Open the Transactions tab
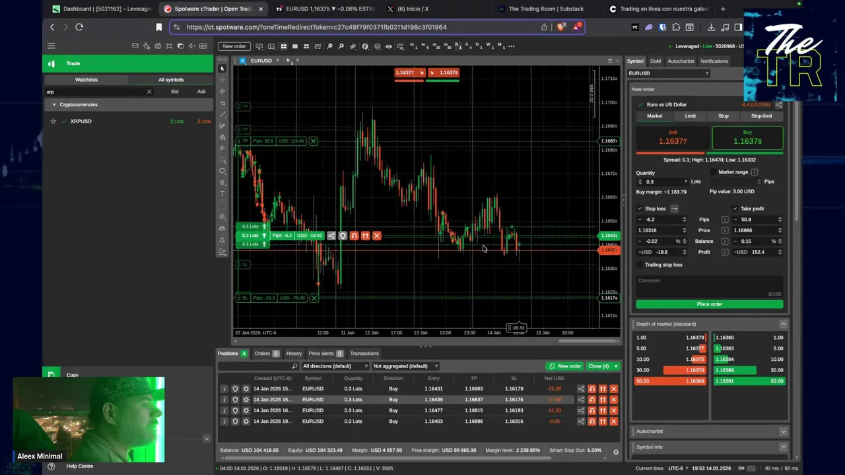 tap(364, 354)
